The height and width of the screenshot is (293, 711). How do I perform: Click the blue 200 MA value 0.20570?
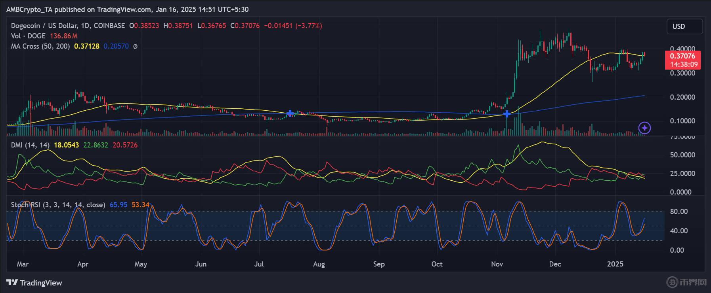click(x=116, y=46)
